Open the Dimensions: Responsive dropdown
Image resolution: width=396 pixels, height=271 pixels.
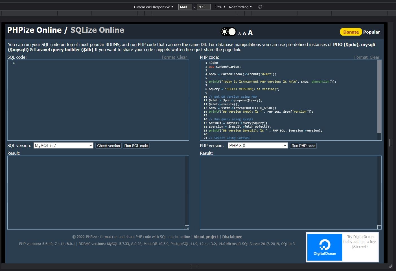154,7
